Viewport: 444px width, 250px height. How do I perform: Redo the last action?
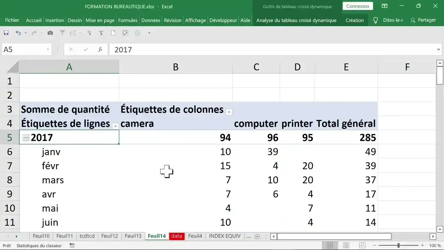point(34,33)
